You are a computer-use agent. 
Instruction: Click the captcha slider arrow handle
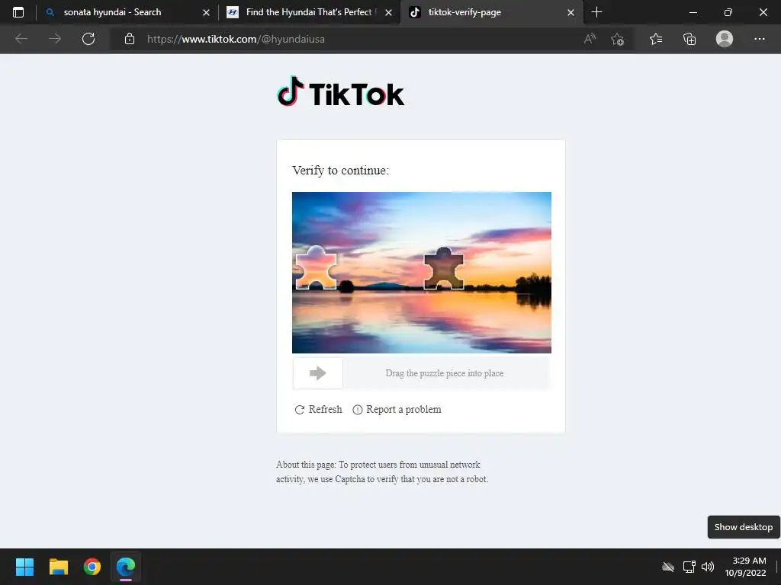[x=318, y=373]
